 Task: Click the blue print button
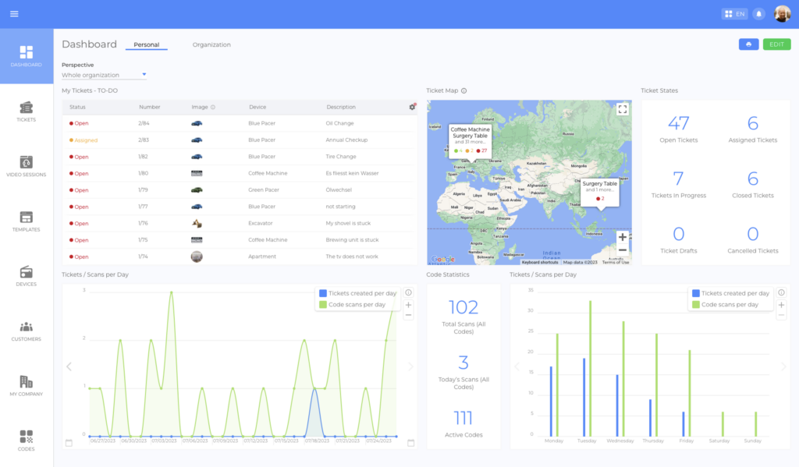click(x=748, y=44)
